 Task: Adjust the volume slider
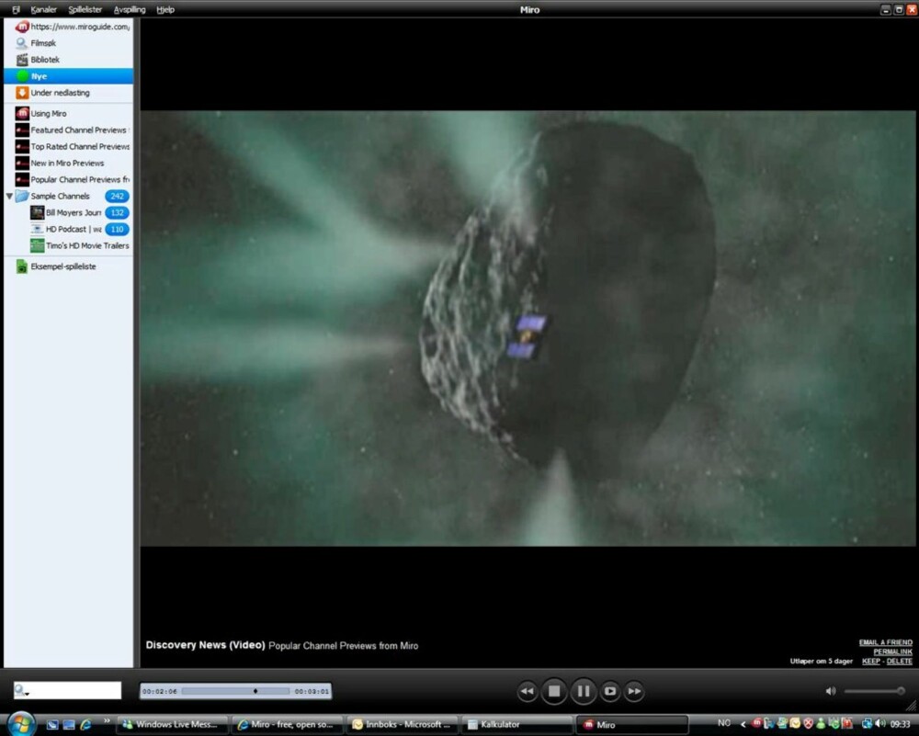click(874, 692)
